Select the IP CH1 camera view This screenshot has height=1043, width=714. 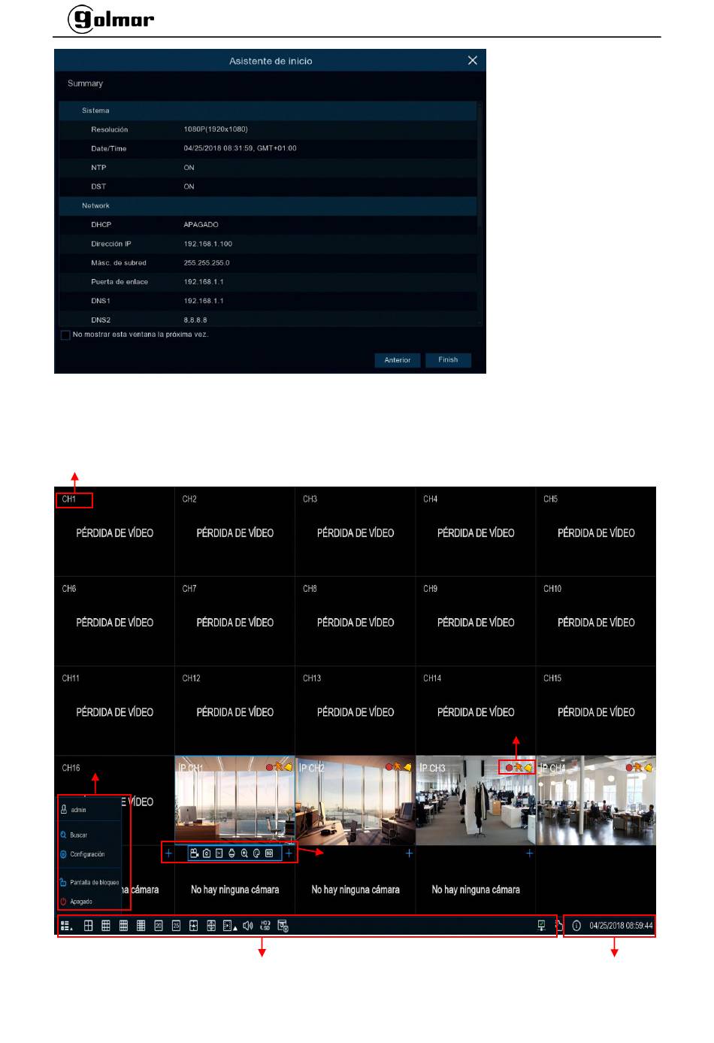point(234,801)
